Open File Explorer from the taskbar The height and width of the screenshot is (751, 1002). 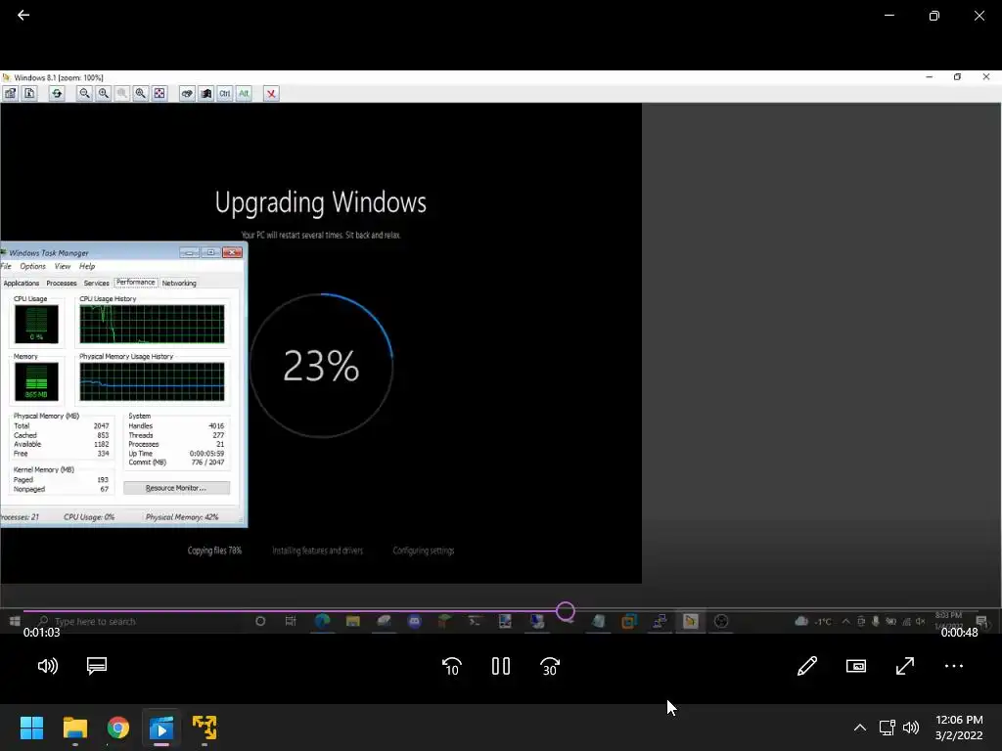(74, 728)
